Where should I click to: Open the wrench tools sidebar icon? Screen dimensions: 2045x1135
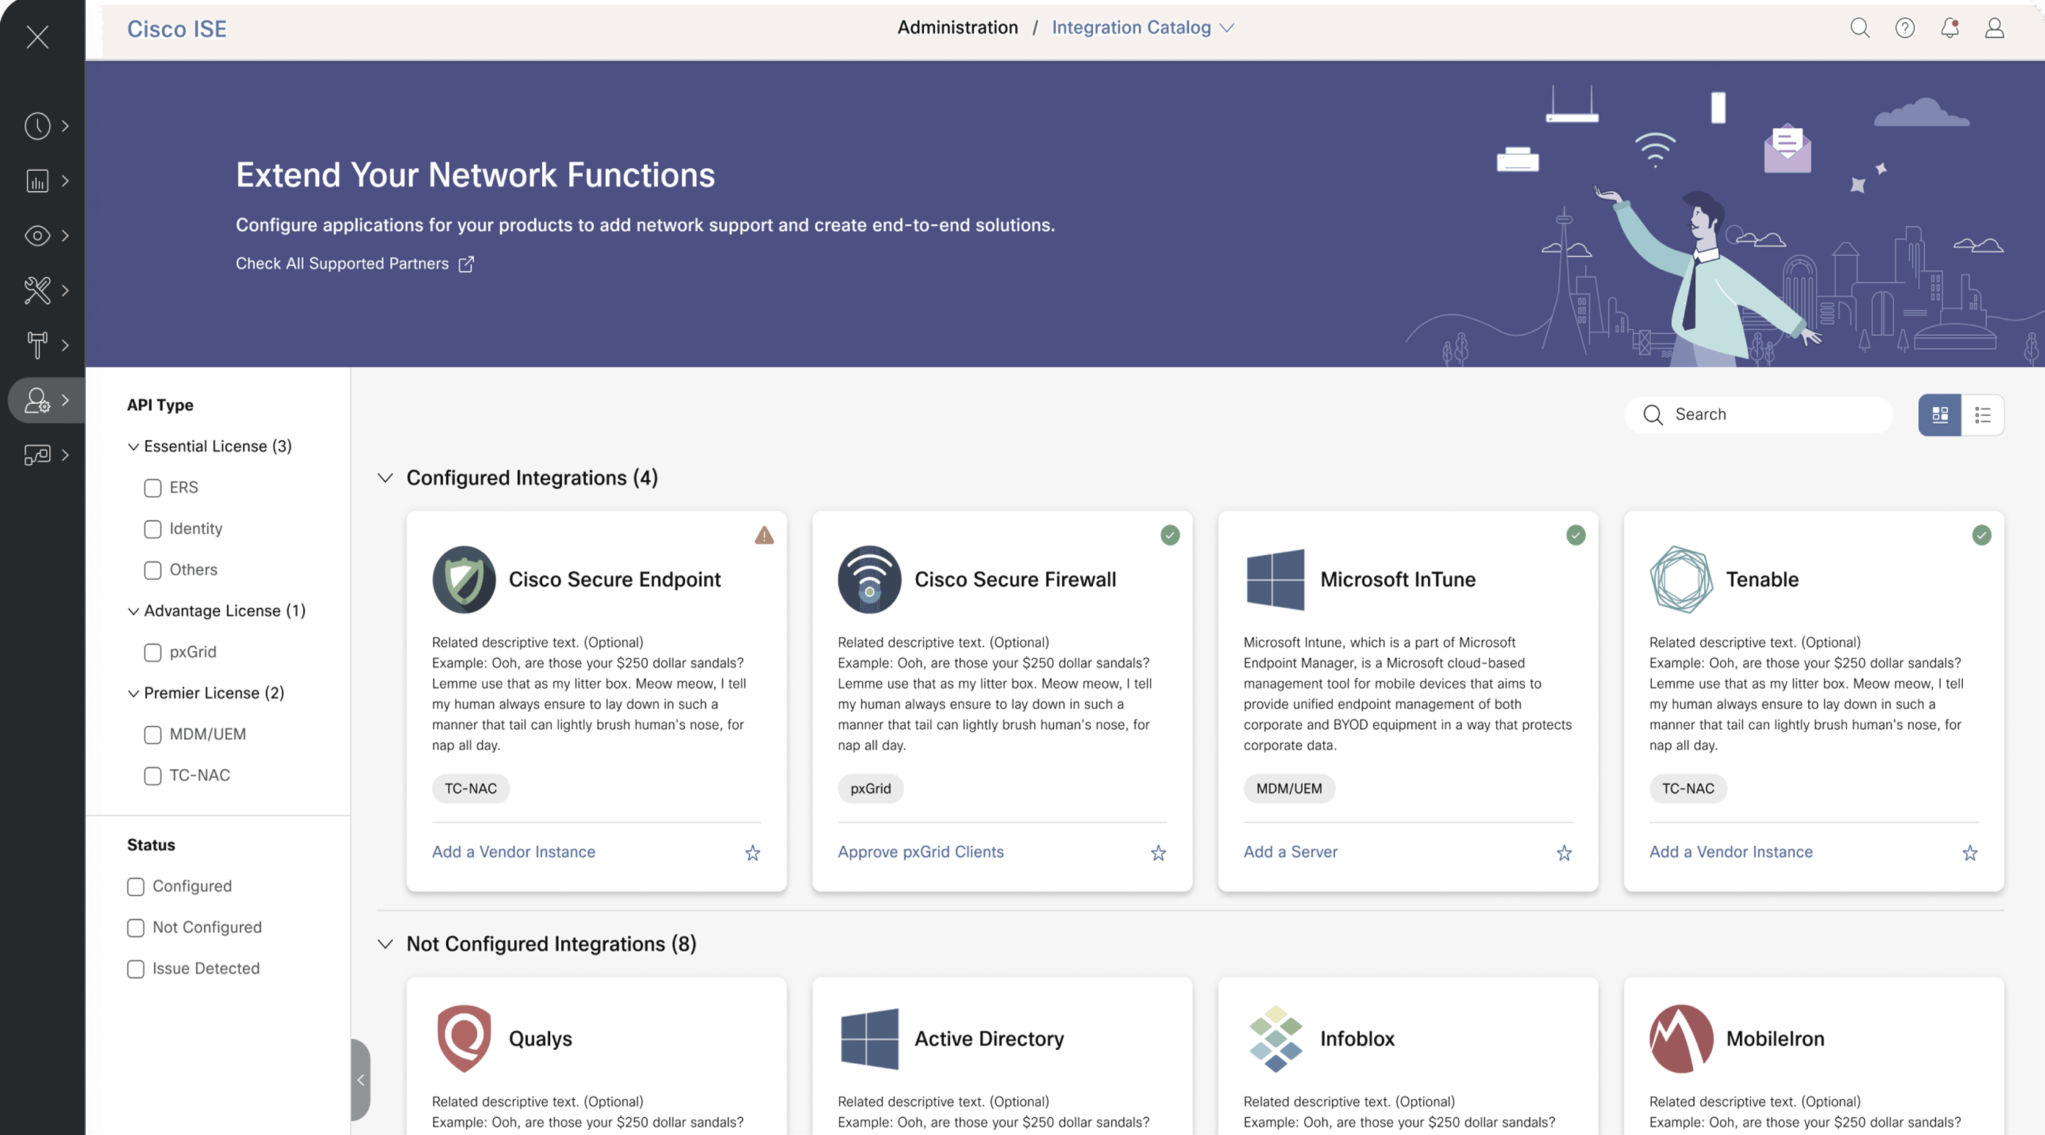coord(37,290)
